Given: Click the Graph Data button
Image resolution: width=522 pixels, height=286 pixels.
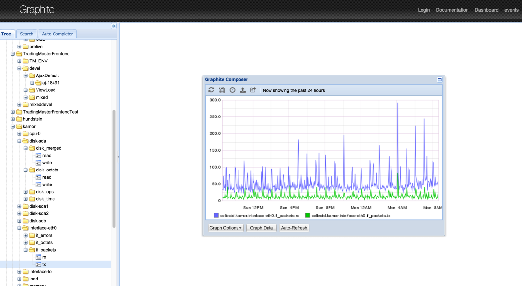Looking at the screenshot, I should (261, 228).
